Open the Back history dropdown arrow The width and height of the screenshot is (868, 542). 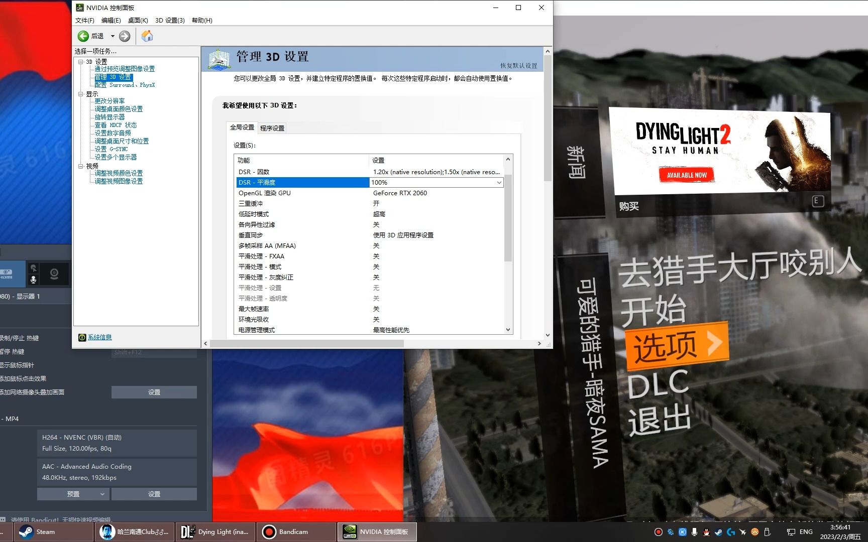pyautogui.click(x=113, y=36)
